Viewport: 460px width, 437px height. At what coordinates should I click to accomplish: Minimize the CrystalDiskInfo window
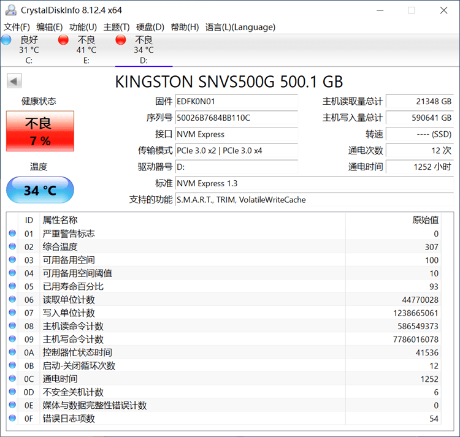tap(380, 10)
